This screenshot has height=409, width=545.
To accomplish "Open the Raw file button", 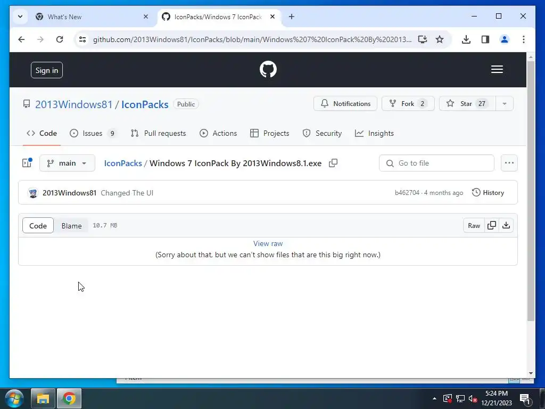I will pos(474,226).
